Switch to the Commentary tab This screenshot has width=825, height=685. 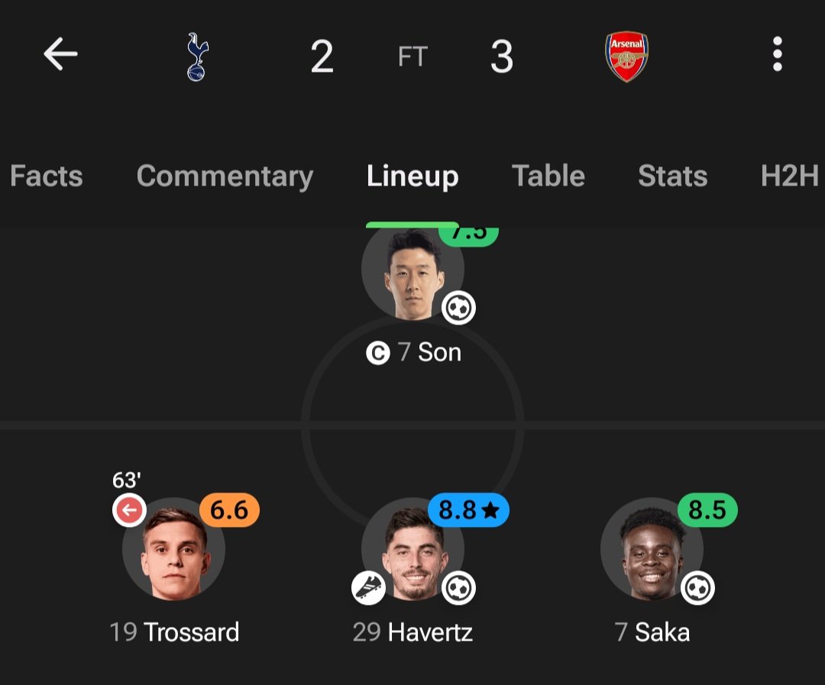225,176
